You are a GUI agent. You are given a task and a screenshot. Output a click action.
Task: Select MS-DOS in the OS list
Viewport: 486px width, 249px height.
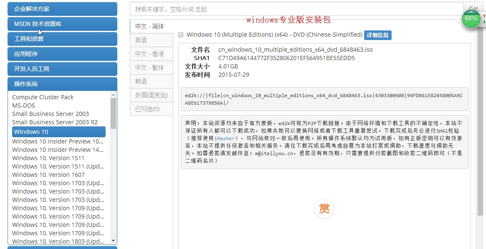[x=23, y=106]
